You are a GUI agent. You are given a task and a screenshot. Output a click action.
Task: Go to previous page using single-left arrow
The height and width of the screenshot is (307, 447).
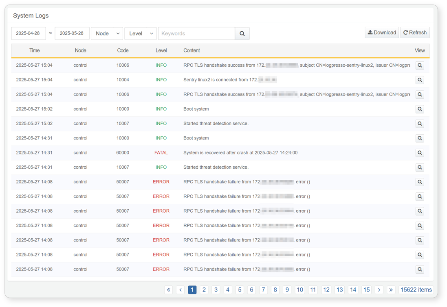pos(180,290)
